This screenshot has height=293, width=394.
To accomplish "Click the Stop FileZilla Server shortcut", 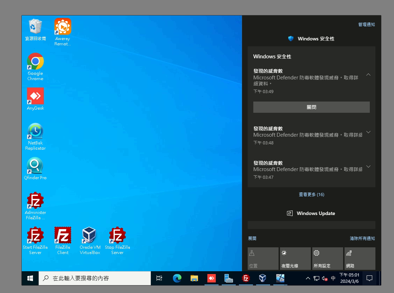I will coord(117,235).
